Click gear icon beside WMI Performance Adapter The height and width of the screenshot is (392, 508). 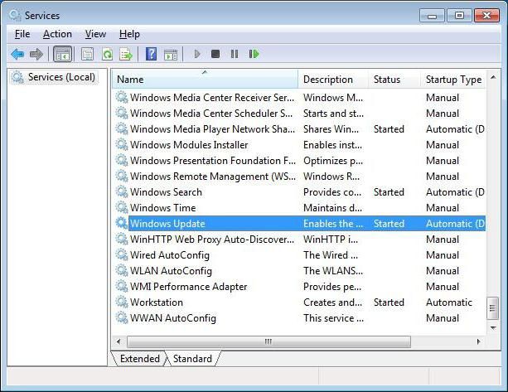tap(122, 286)
